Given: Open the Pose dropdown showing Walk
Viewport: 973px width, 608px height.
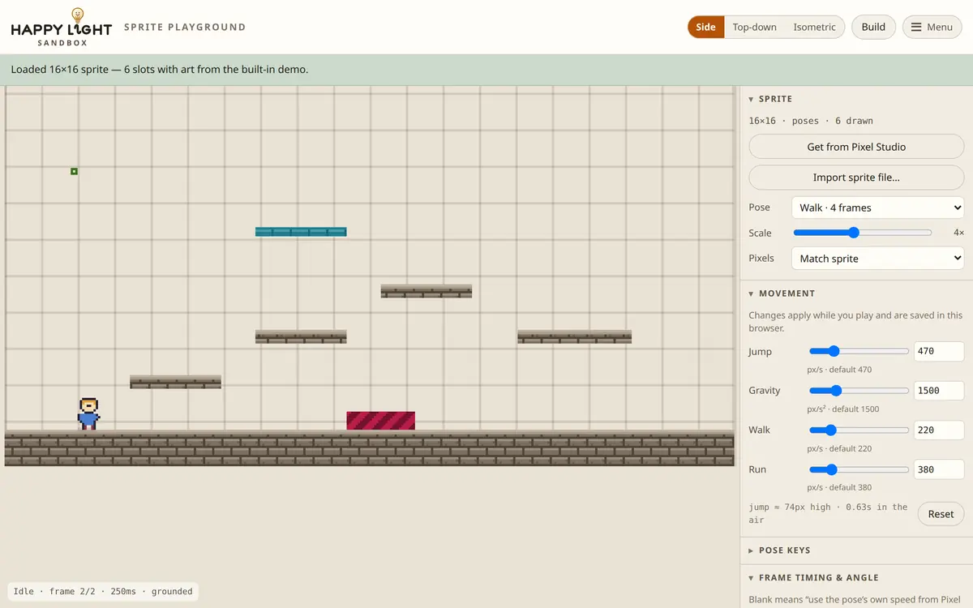Looking at the screenshot, I should coord(877,208).
